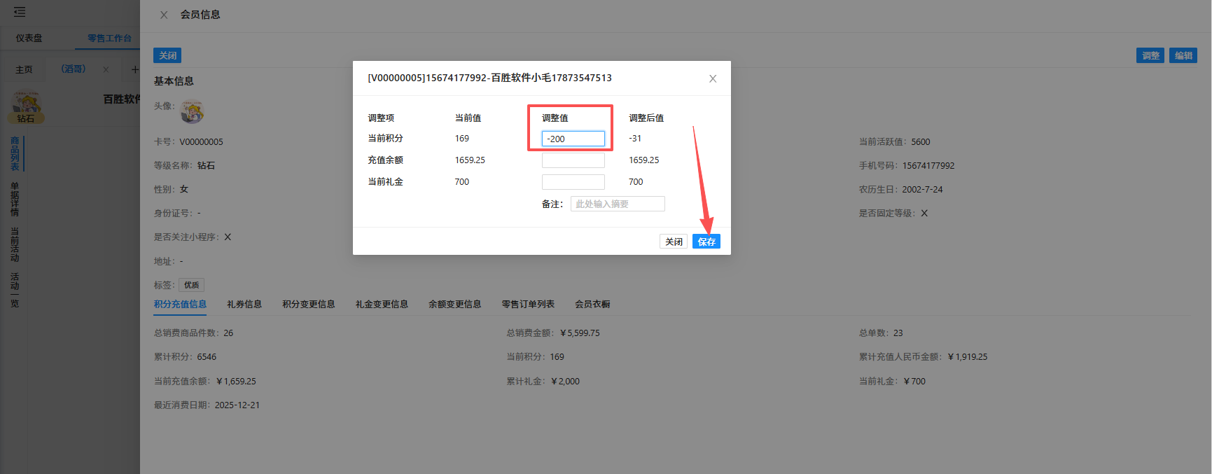Switch to 礼券信息 tab
The width and height of the screenshot is (1212, 474).
(x=244, y=304)
